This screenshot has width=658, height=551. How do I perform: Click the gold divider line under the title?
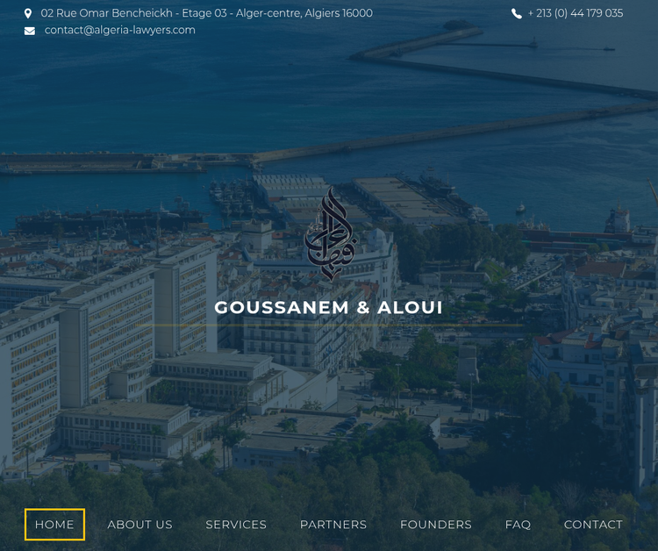click(x=329, y=326)
